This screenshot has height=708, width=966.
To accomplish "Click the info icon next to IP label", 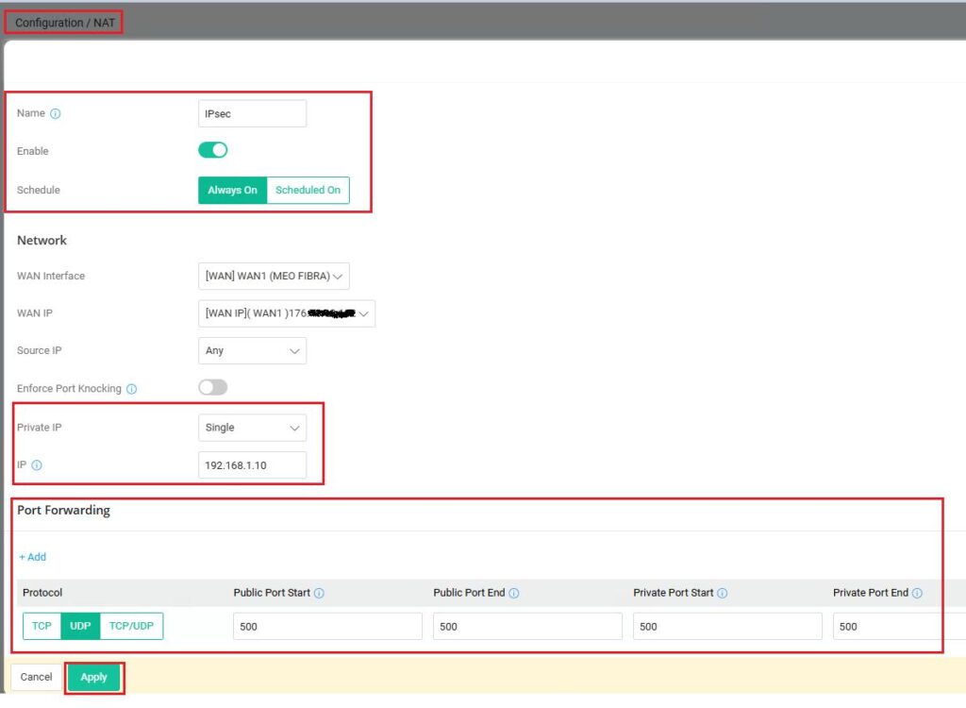I will (x=37, y=465).
